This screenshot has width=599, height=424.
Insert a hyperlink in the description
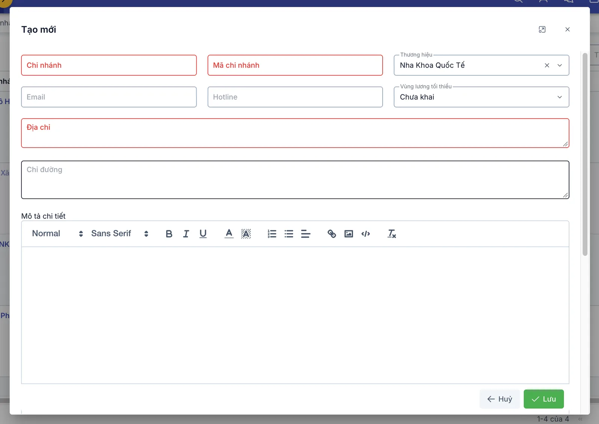pyautogui.click(x=332, y=234)
